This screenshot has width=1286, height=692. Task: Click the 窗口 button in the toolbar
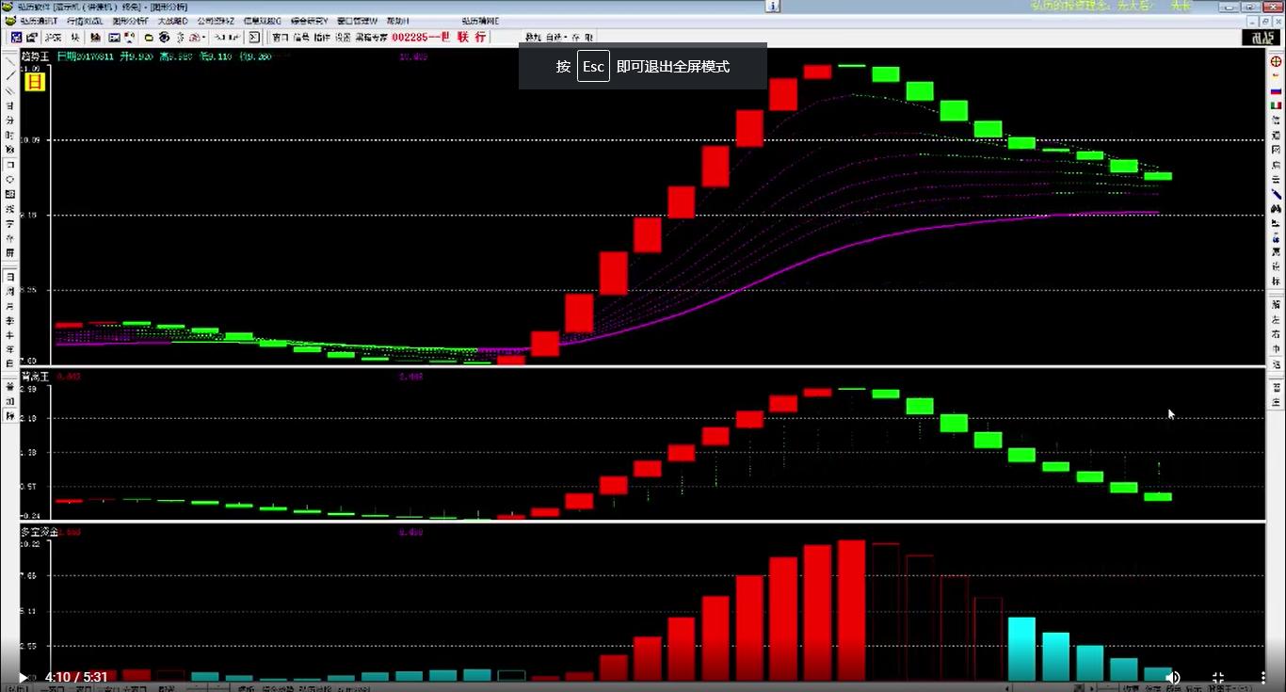(280, 38)
